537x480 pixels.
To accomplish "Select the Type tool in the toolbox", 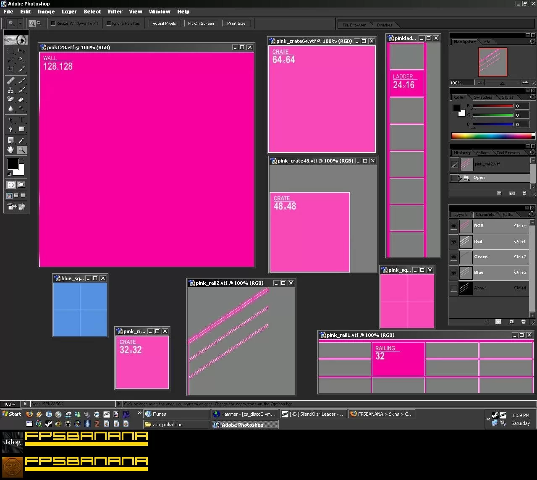I will 21,120.
